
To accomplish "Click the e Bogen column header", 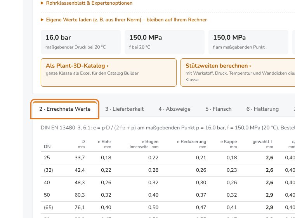I will 144,144.
